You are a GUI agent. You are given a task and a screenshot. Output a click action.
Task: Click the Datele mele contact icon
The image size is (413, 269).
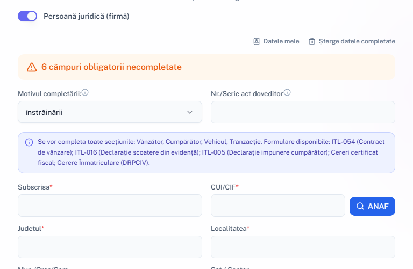(257, 41)
